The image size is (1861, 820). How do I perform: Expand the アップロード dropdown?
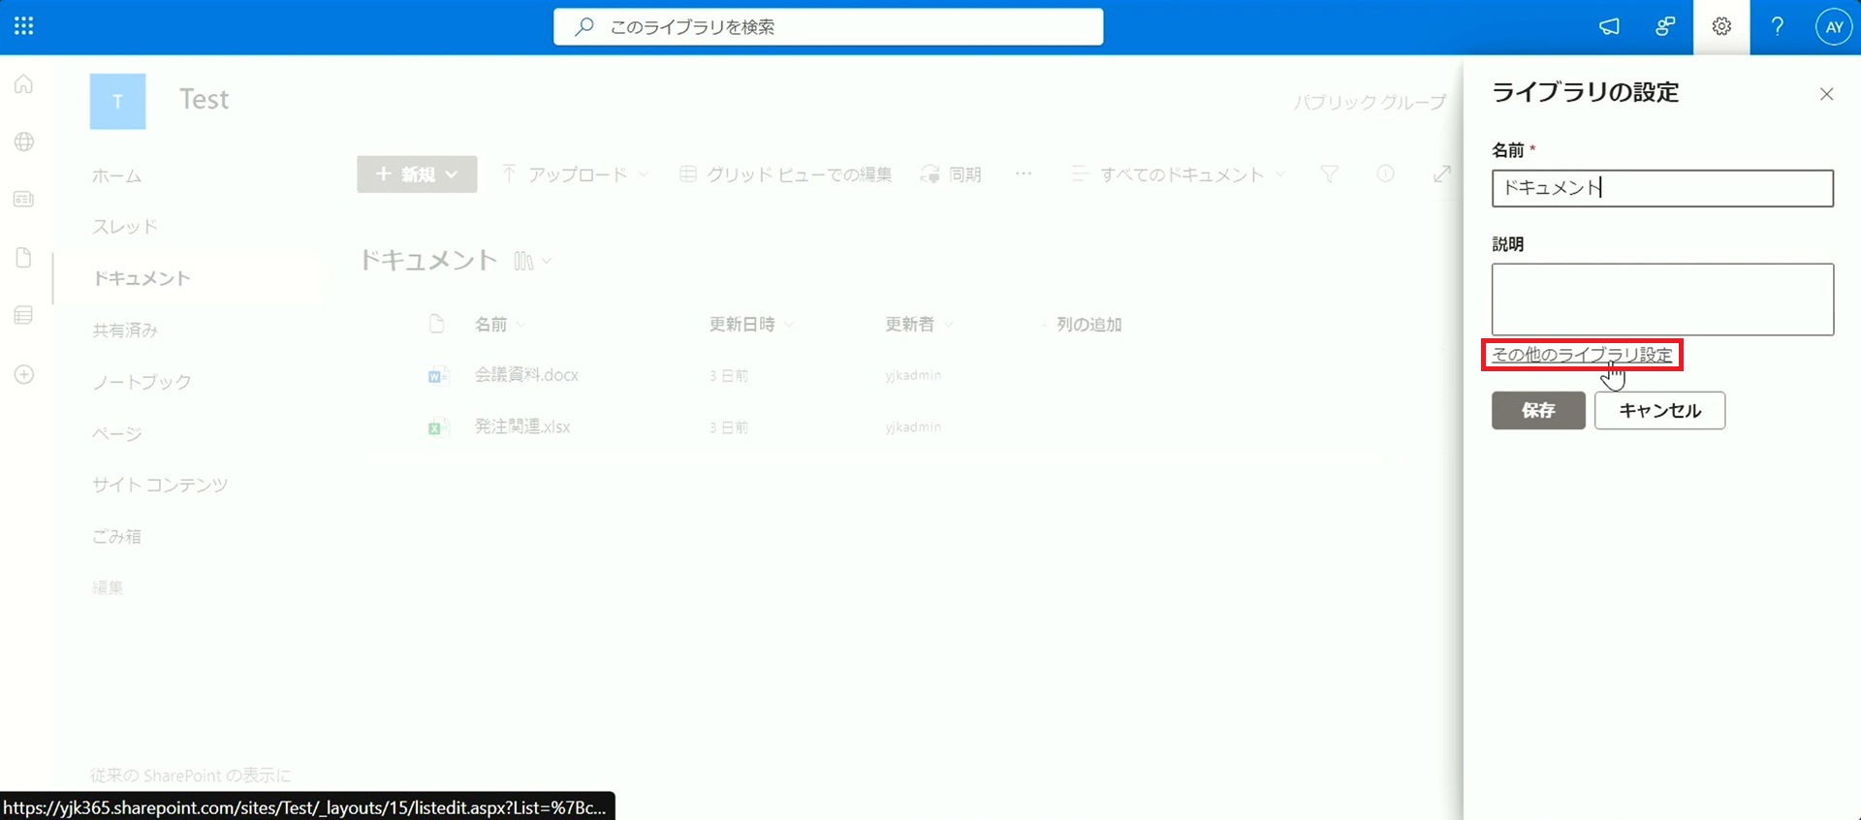tap(575, 174)
